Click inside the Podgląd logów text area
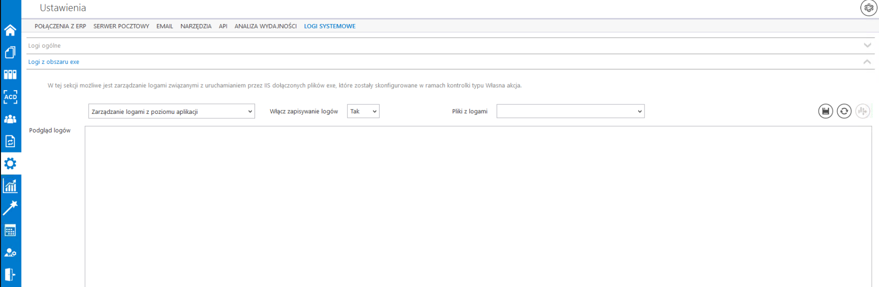Screen dimensions: 879x287 [478, 207]
